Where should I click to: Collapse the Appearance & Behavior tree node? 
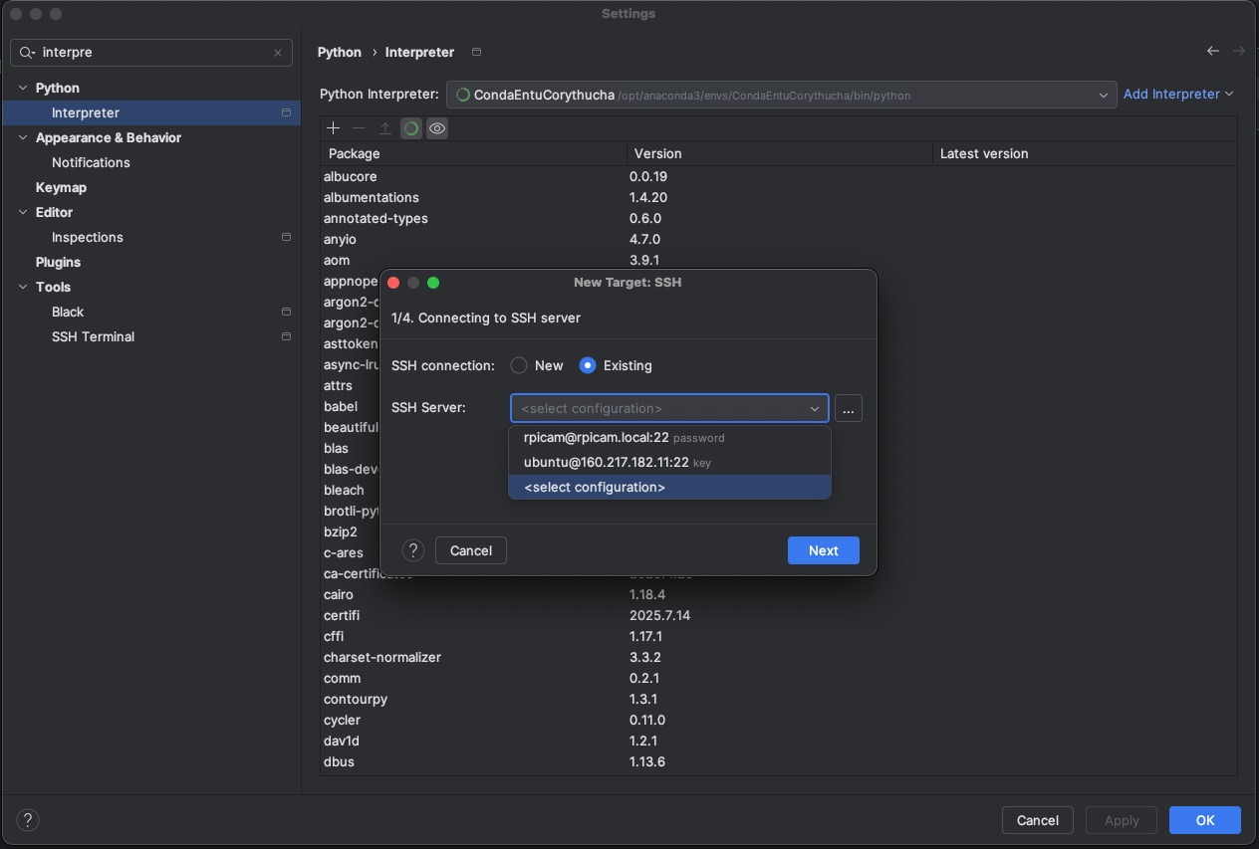24,137
